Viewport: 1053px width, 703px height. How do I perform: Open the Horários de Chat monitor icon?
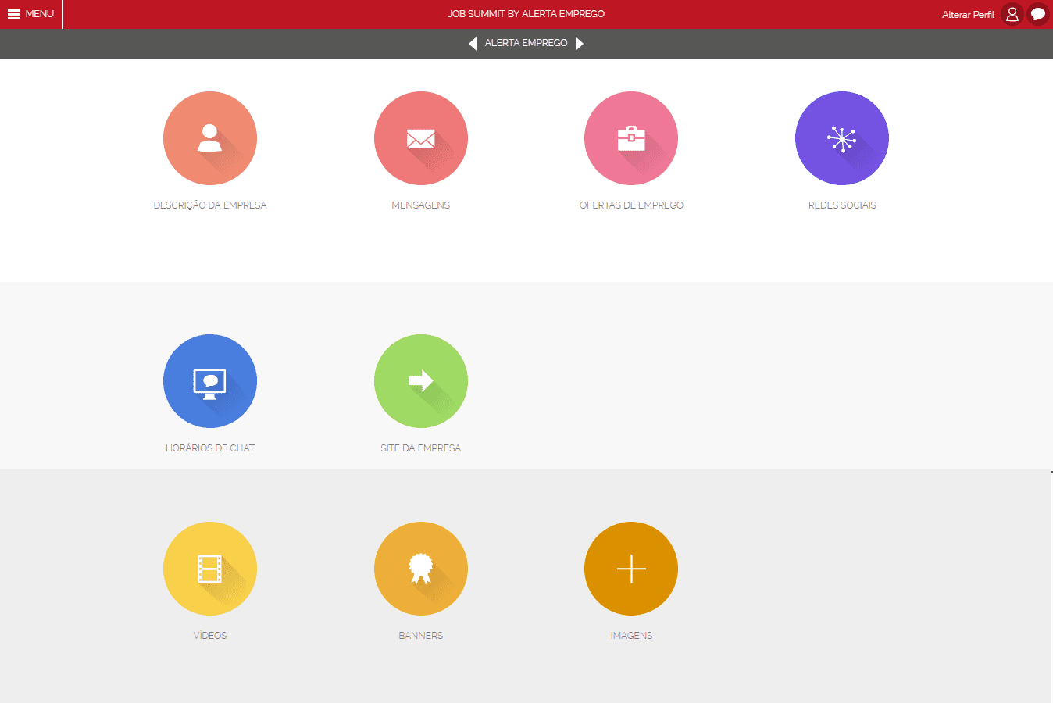tap(210, 381)
